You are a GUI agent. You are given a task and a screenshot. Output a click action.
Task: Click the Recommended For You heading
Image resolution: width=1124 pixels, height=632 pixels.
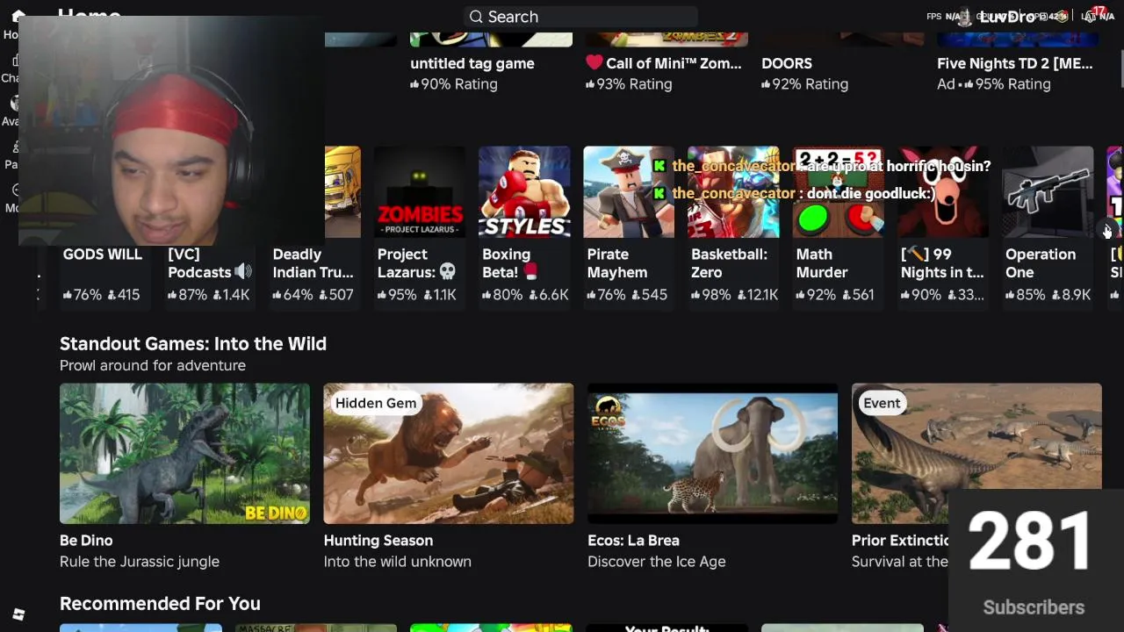click(160, 604)
